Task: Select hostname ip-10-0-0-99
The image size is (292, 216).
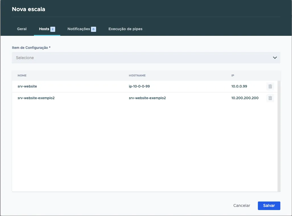Action: [139, 86]
